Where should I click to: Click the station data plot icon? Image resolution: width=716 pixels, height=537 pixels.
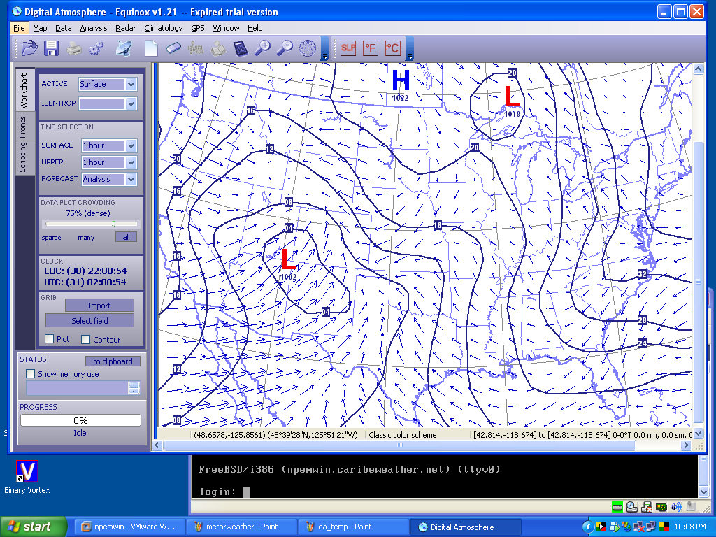(x=196, y=48)
